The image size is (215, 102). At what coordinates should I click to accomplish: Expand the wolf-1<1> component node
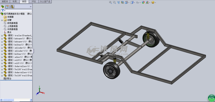click(x=2, y=63)
